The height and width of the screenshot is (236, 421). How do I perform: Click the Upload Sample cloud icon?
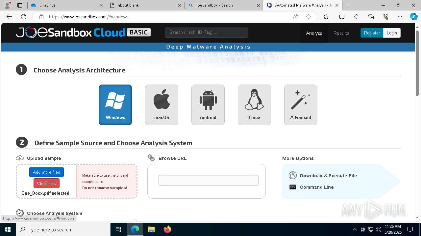click(x=20, y=158)
